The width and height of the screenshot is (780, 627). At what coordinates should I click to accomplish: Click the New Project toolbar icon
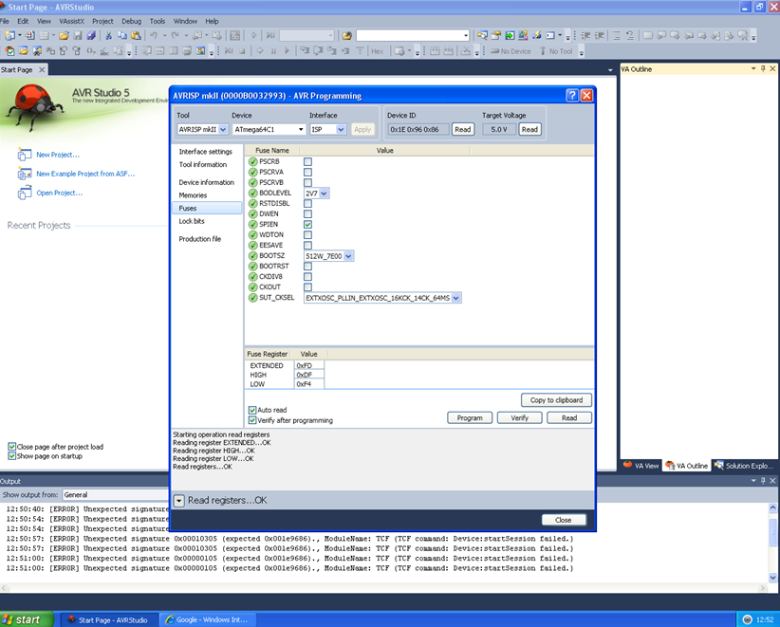click(x=9, y=35)
